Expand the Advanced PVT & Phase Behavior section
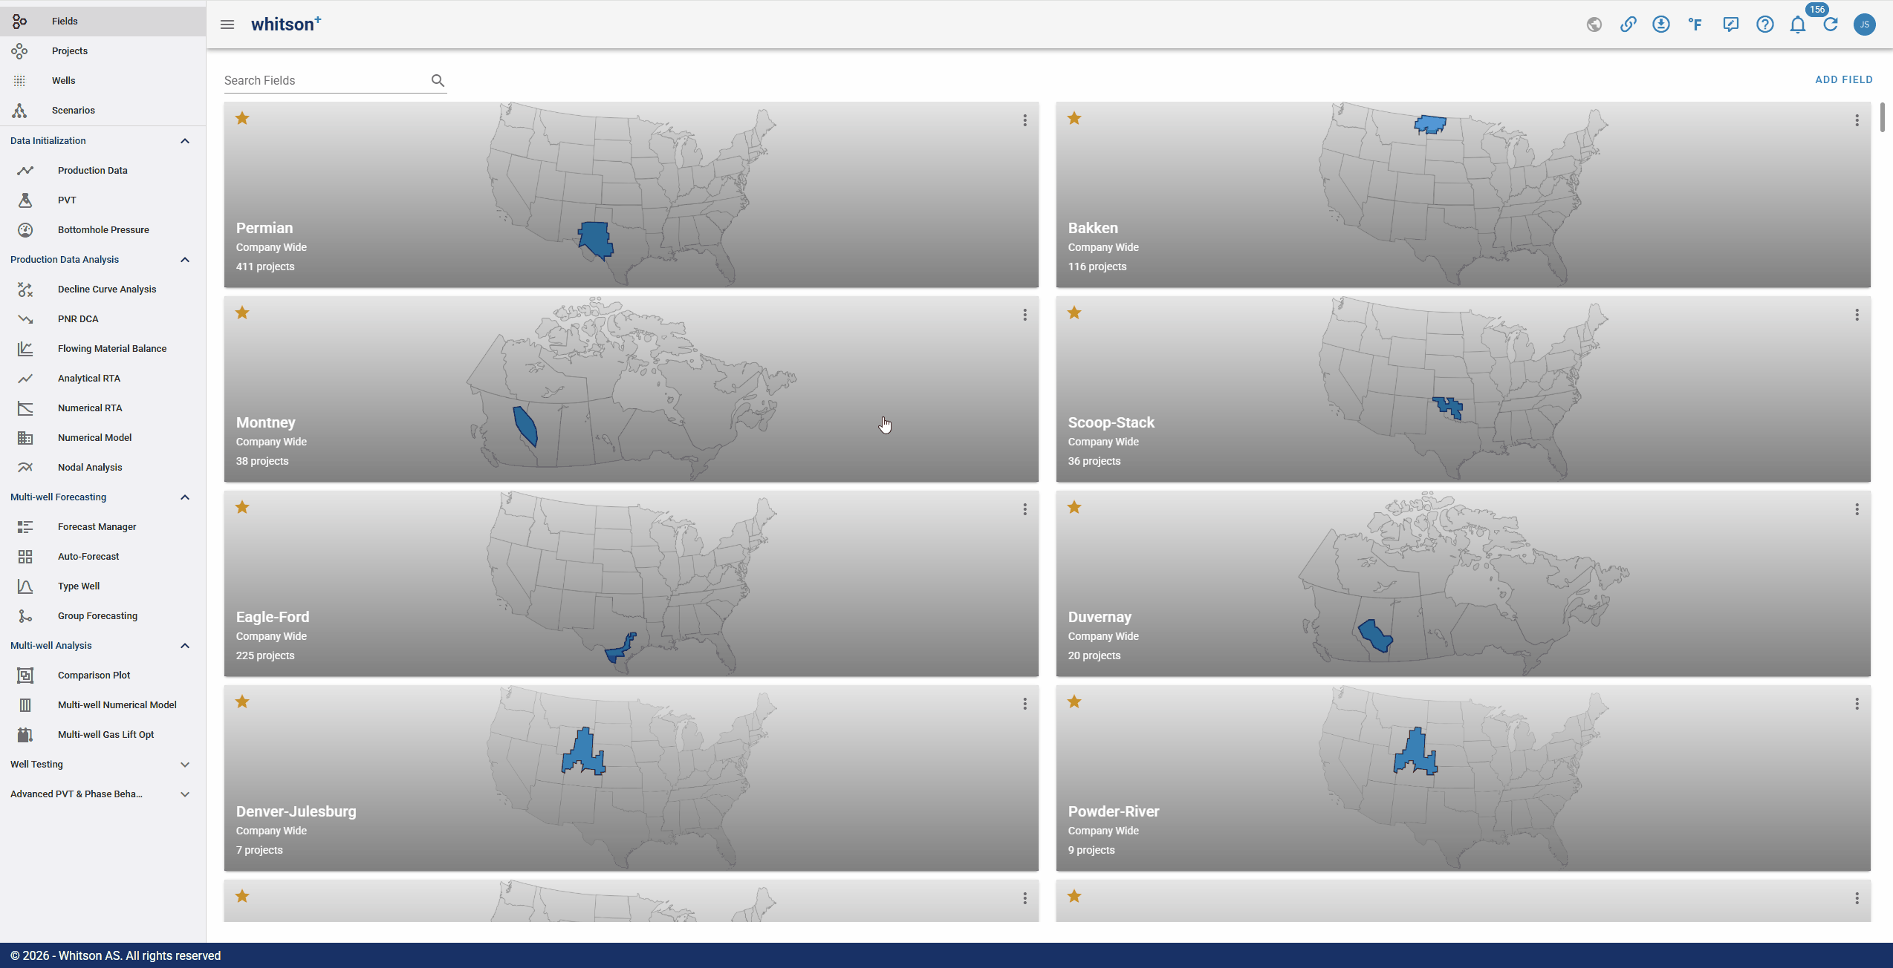Image resolution: width=1893 pixels, height=968 pixels. coord(185,794)
